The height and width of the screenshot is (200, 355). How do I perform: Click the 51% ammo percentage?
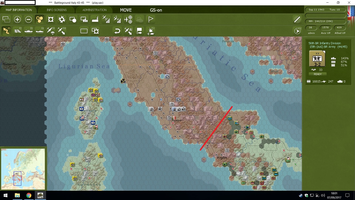[x=344, y=65]
